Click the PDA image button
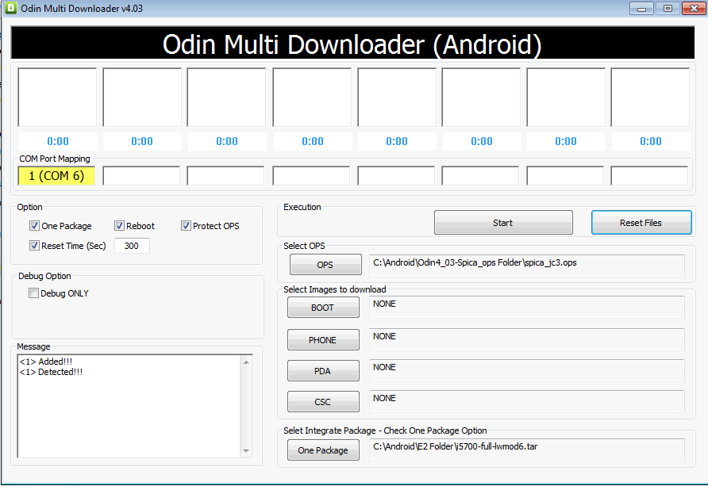This screenshot has width=708, height=486. point(323,370)
